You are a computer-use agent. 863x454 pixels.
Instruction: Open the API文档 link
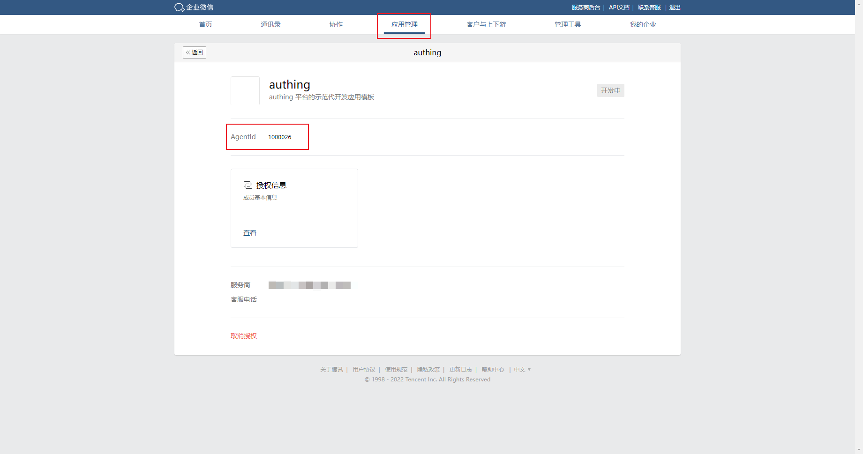pos(619,7)
